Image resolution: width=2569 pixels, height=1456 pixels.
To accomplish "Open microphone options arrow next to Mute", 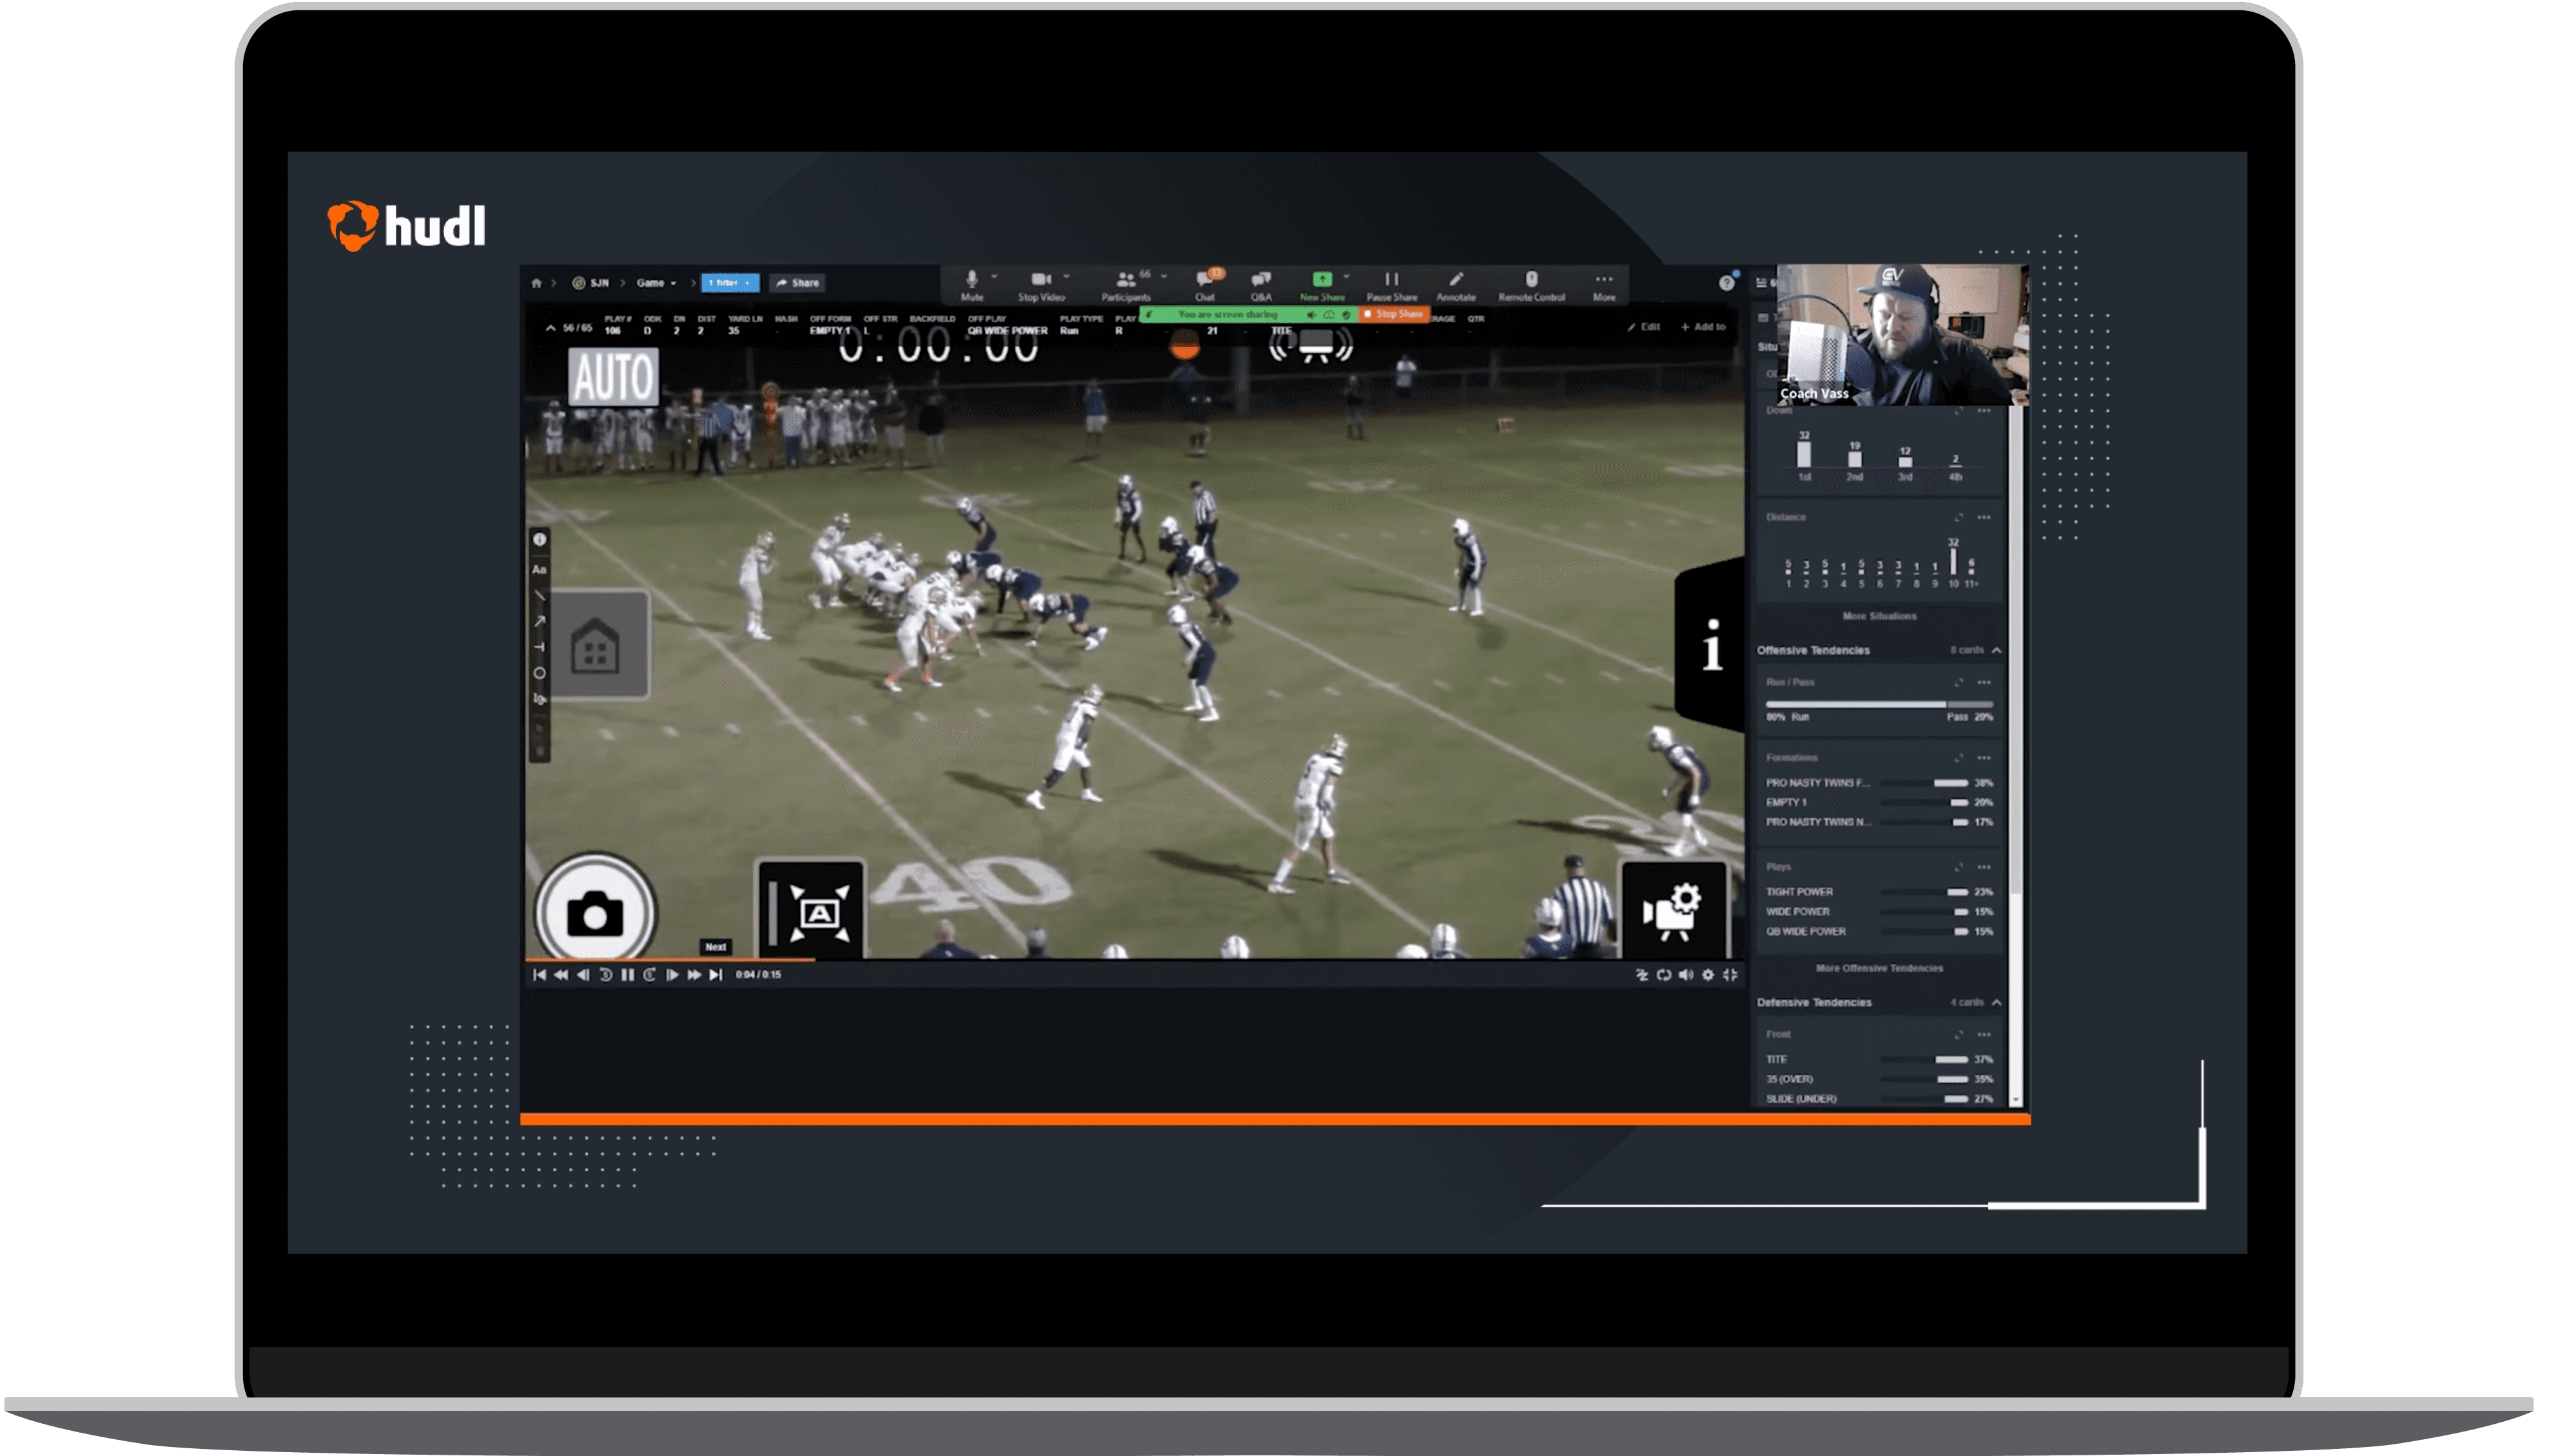I will tap(994, 276).
